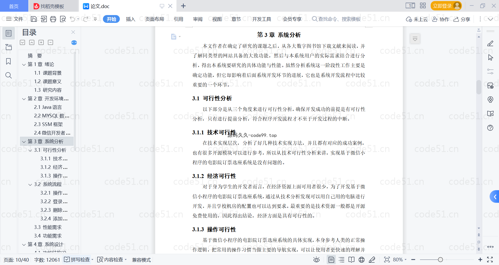This screenshot has width=499, height=265.
Task: Close the 目录 navigation panel
Action: pos(73,32)
